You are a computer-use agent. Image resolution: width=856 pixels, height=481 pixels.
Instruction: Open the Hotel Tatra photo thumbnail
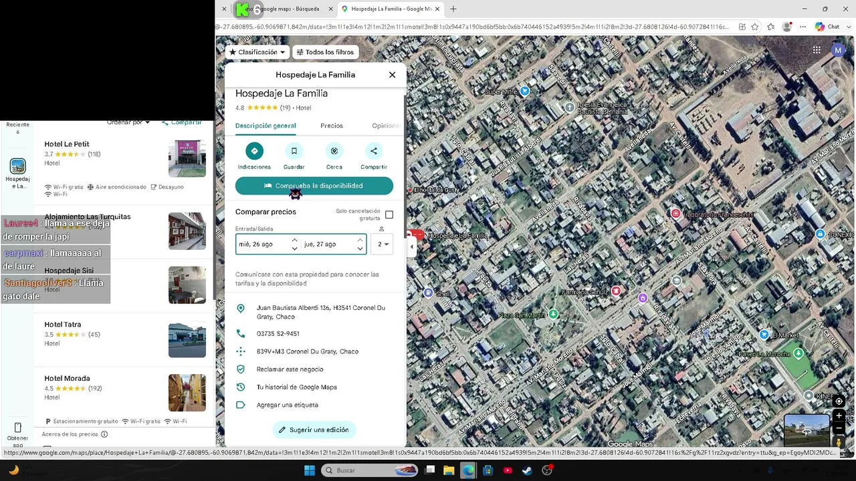187,340
